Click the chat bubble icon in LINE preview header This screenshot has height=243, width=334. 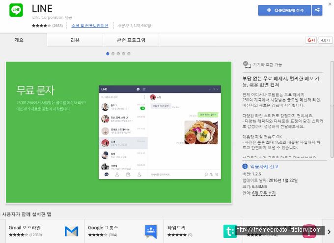tap(138, 89)
